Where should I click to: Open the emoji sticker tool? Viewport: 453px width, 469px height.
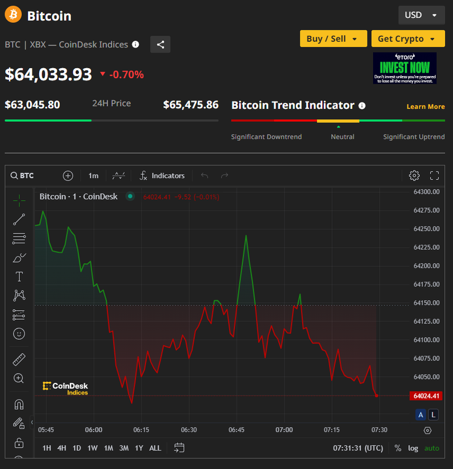(19, 334)
